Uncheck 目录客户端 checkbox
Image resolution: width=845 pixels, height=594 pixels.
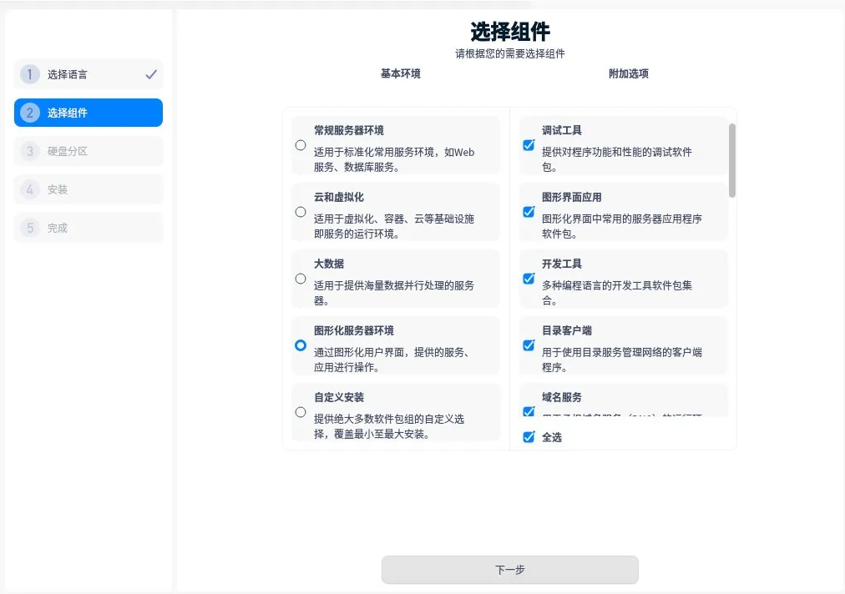[x=529, y=345]
